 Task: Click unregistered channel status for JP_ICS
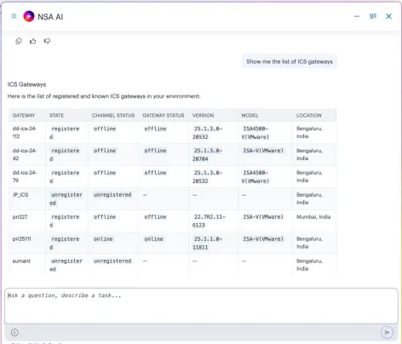(112, 195)
